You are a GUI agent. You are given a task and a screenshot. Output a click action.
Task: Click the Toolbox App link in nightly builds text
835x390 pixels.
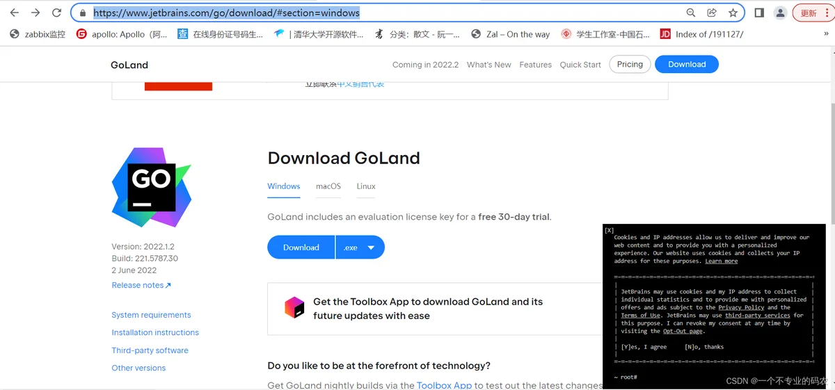coord(444,385)
